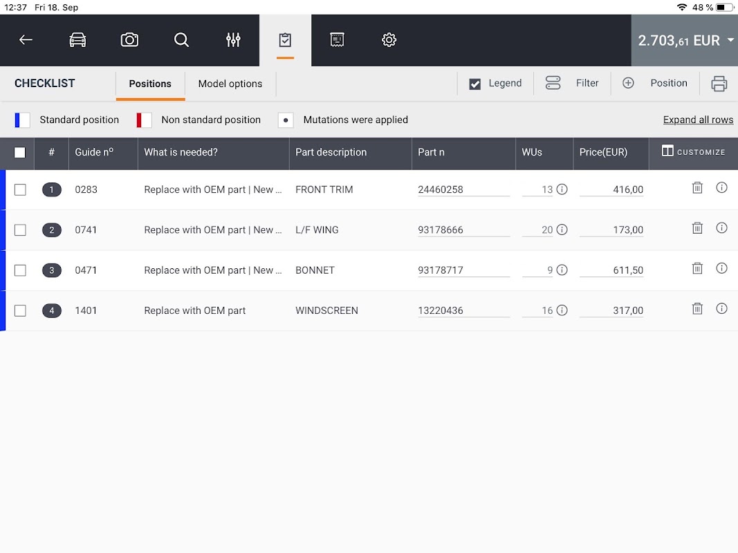Open the receipt report icon
Image resolution: width=738 pixels, height=553 pixels.
click(x=337, y=40)
